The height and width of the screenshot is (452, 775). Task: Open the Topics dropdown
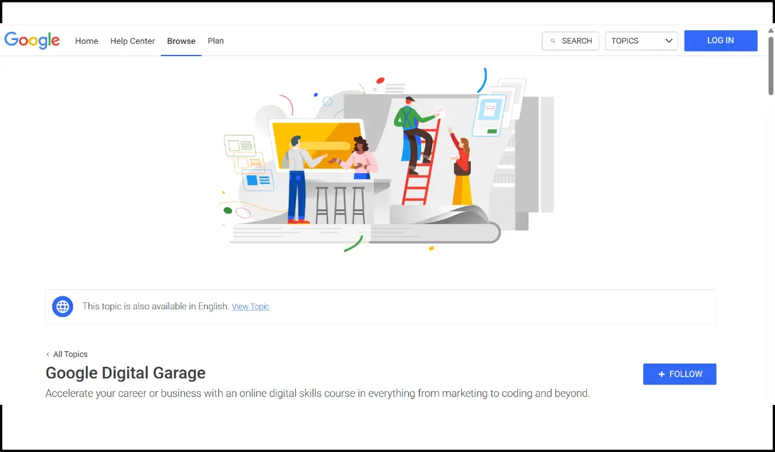point(641,41)
